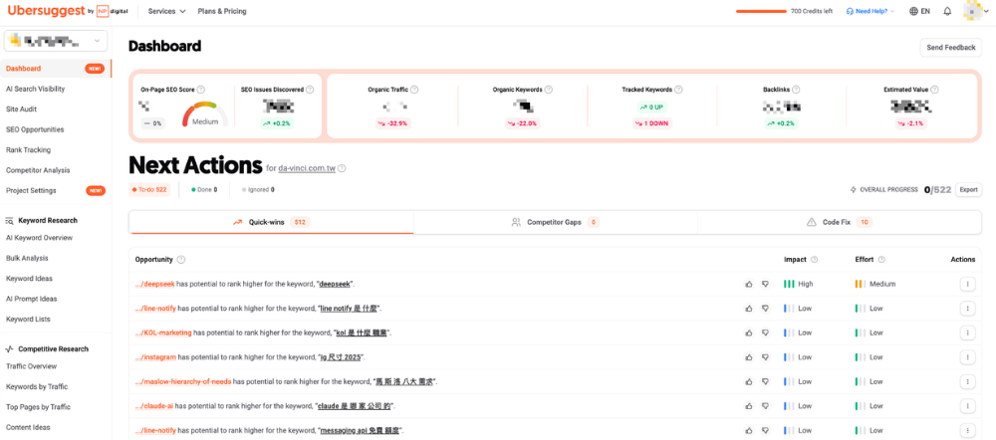This screenshot has width=996, height=440.
Task: Click help icon beside Effort header
Action: tap(881, 260)
